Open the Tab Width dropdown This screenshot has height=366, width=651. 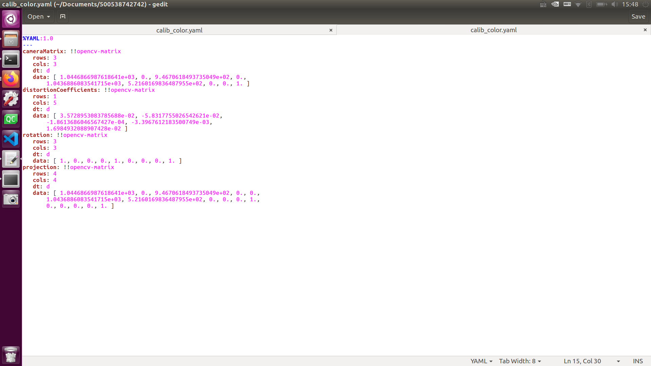click(x=520, y=361)
